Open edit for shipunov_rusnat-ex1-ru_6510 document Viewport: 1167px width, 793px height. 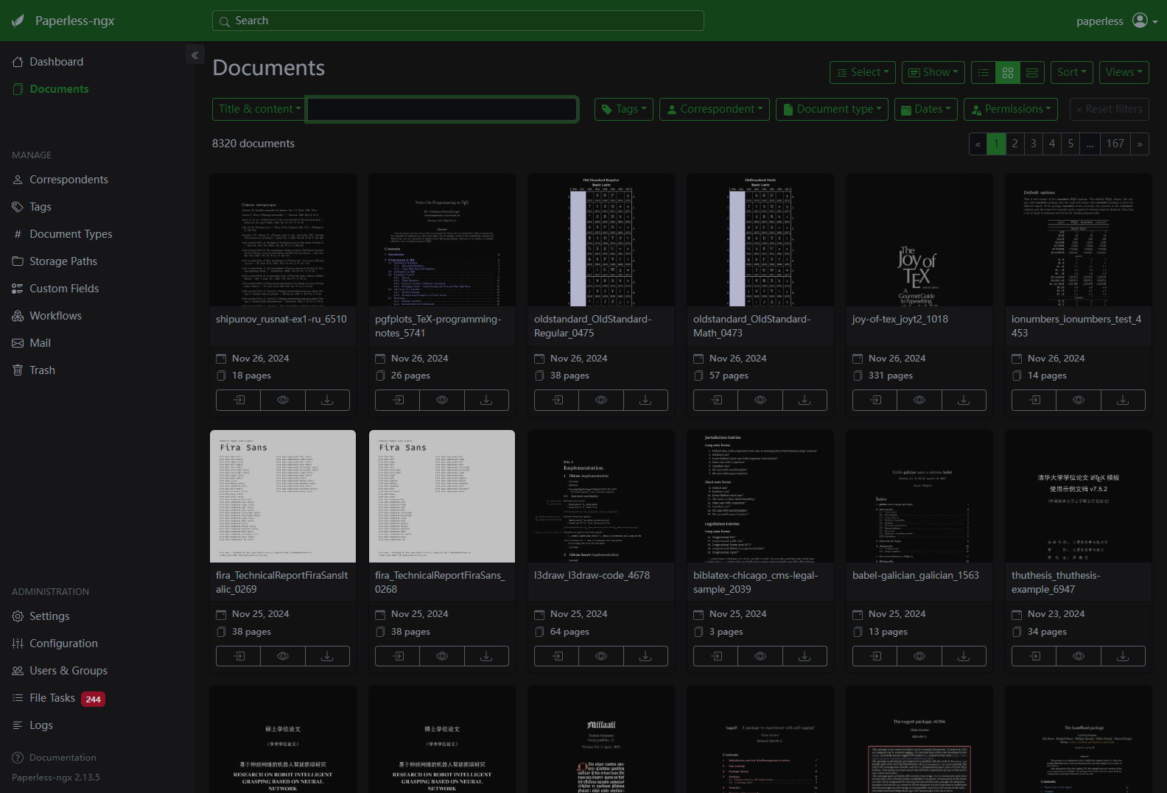[239, 400]
